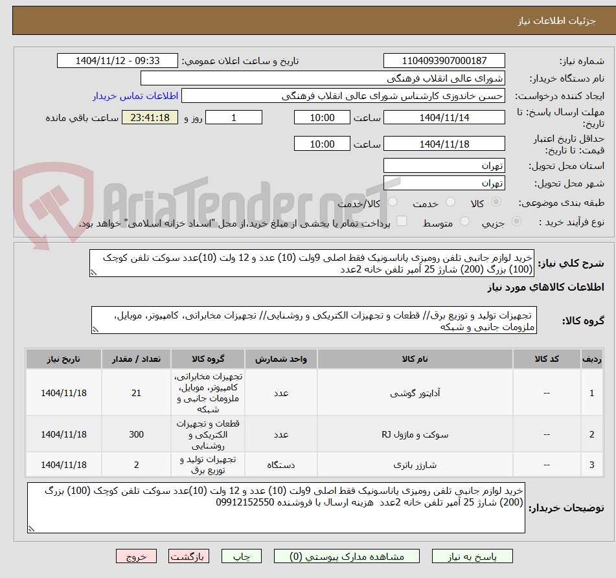This screenshot has height=578, width=616.
Task: Click the شرح کلی نیاز text area
Action: pos(312,263)
